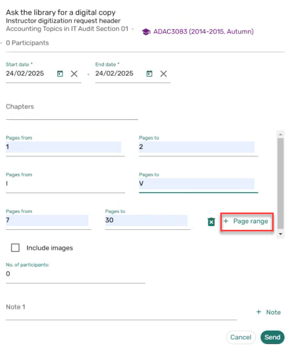Click 'Instructor digitization request header' text
The image size is (291, 349).
[63, 20]
